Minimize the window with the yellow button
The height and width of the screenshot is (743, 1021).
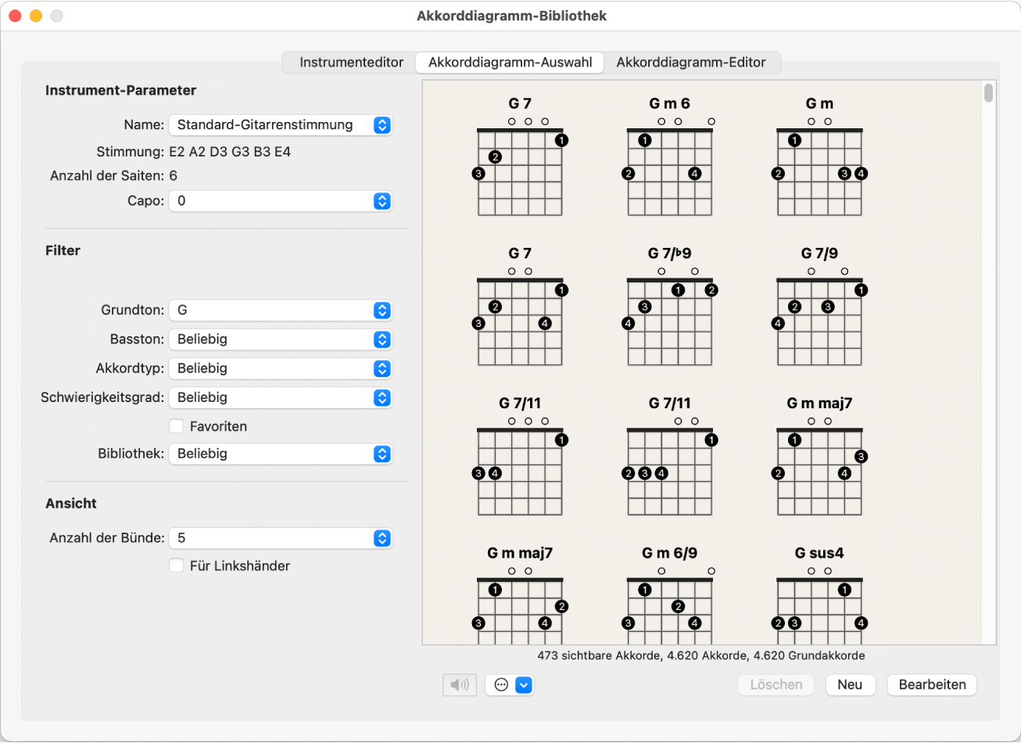tap(36, 16)
